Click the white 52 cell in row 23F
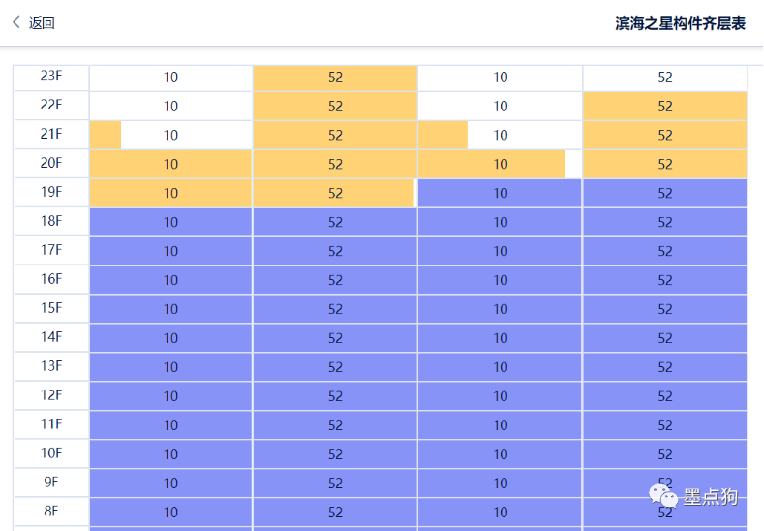The width and height of the screenshot is (764, 531). coord(665,77)
